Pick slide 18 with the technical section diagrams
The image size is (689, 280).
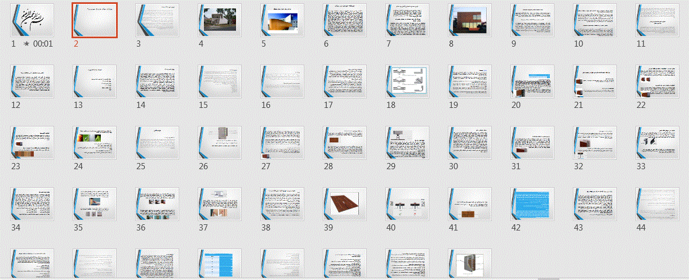tap(407, 82)
